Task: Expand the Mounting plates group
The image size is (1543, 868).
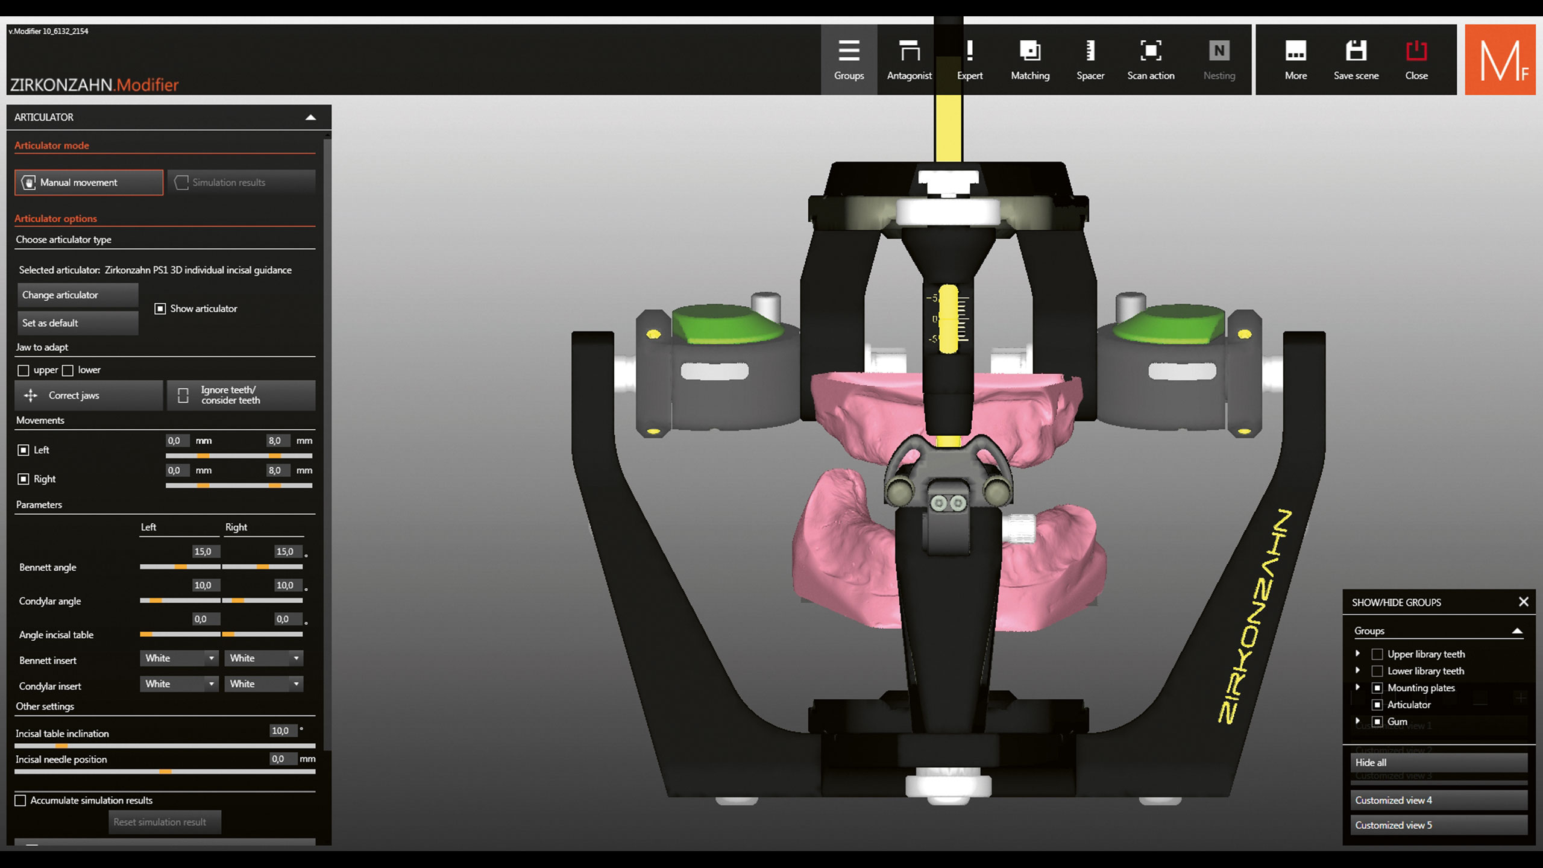Action: click(1357, 687)
